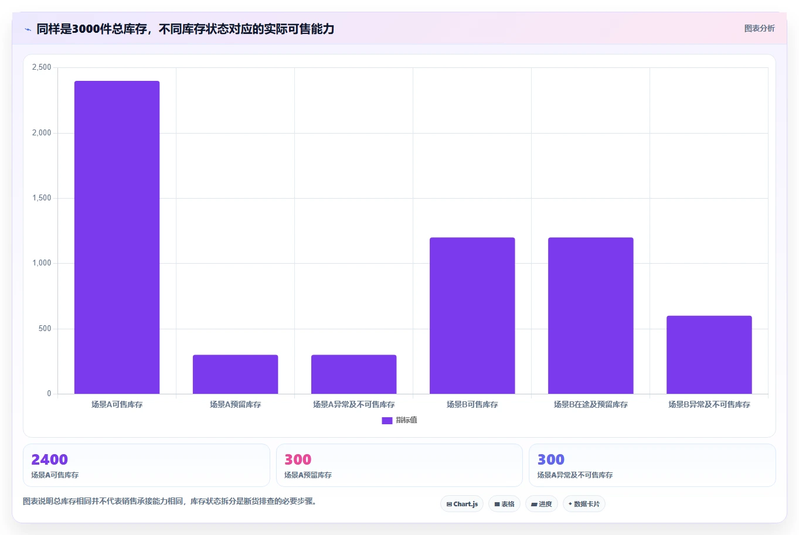Click the 2,500 y-axis tick label
Screen dimensions: 799x535
tap(42, 67)
